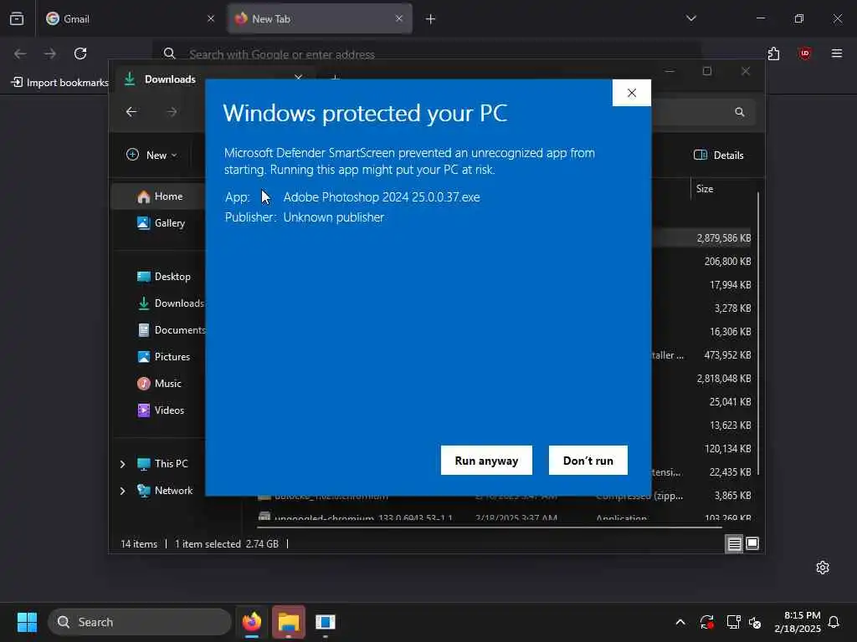Viewport: 857px width, 642px height.
Task: Choose Don't run in SmartScreen dialog
Action: click(588, 461)
